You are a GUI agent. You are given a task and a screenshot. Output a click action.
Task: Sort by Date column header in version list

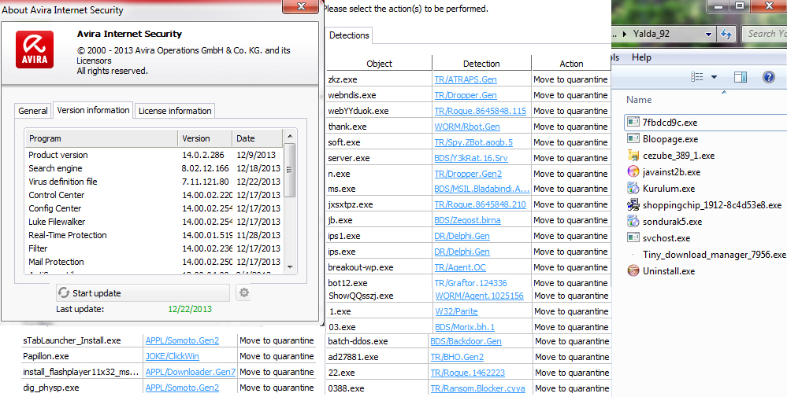pyautogui.click(x=258, y=138)
